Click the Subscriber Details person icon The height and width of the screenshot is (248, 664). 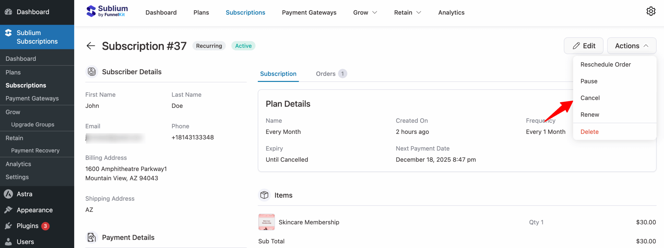coord(91,72)
